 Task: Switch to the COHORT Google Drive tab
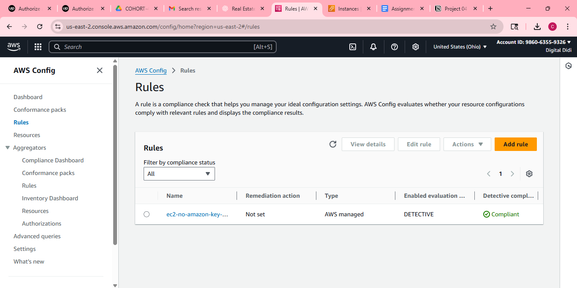tap(136, 8)
